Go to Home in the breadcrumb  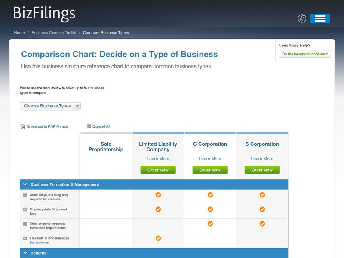[19, 32]
